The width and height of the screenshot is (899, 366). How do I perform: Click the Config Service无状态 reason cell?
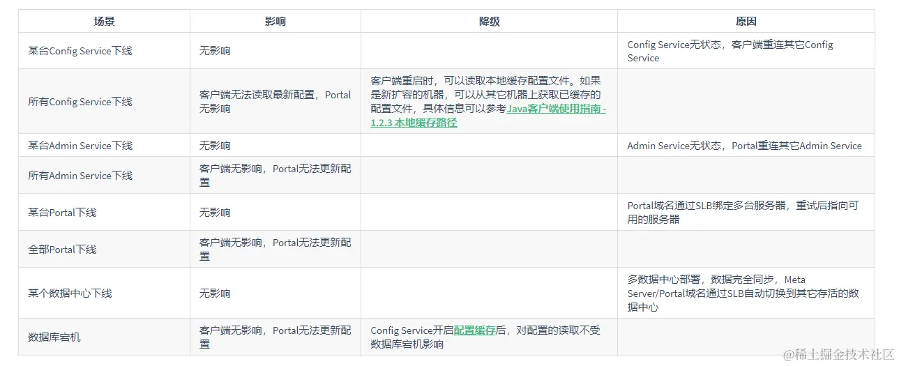[x=746, y=51]
